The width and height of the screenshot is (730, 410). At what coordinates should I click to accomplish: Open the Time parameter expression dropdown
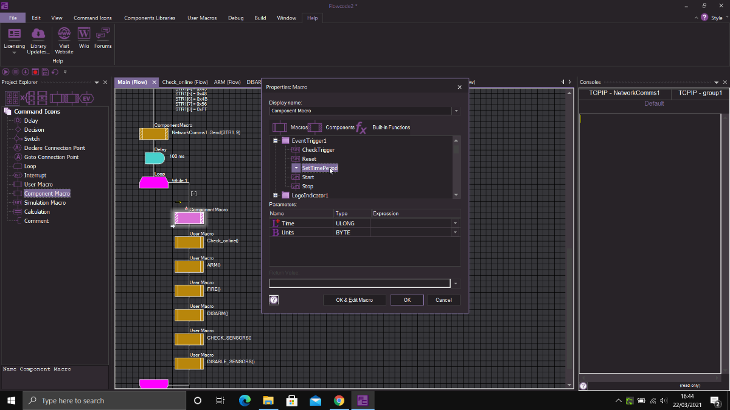(x=455, y=224)
